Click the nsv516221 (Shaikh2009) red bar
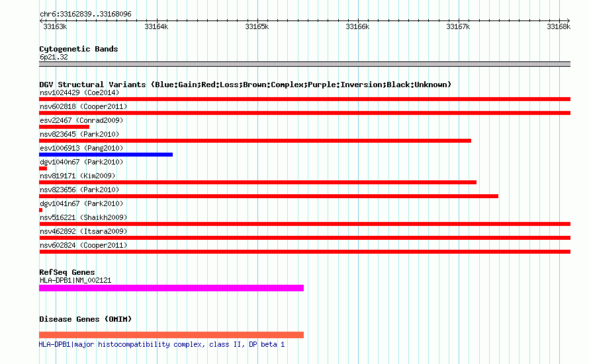This screenshot has height=364, width=589. click(x=304, y=224)
